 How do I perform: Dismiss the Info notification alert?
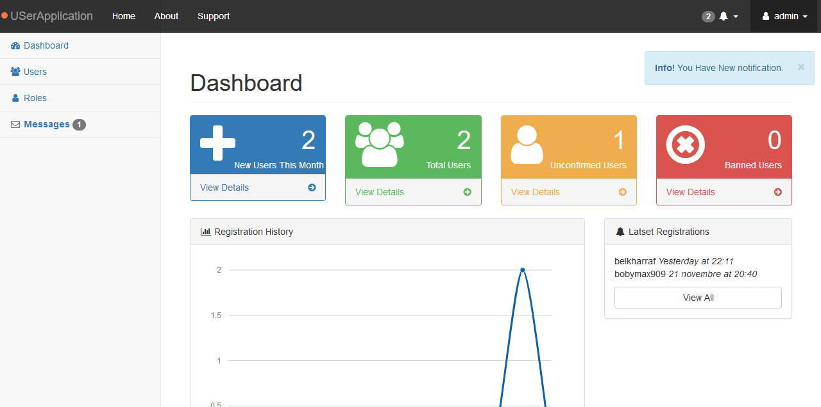[x=800, y=67]
